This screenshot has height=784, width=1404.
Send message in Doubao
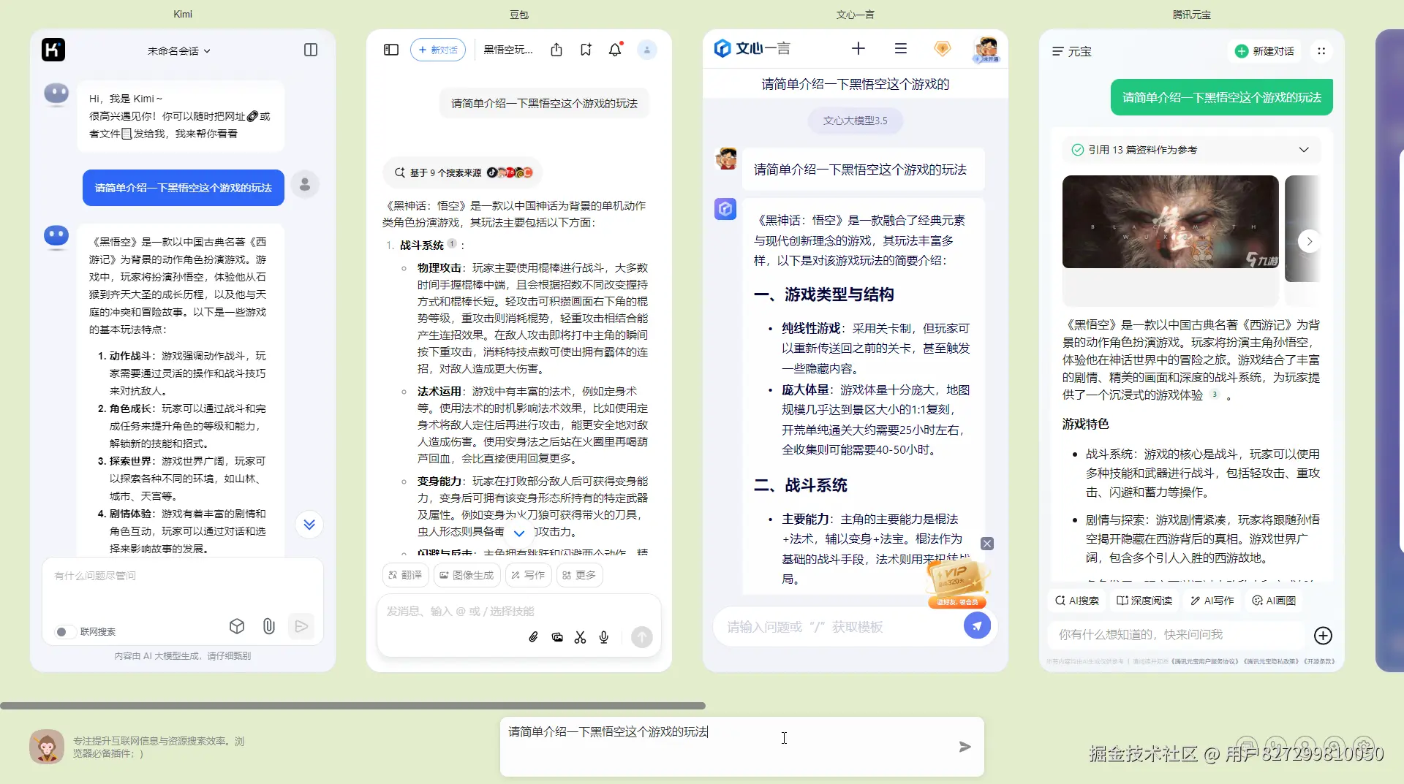pyautogui.click(x=642, y=637)
